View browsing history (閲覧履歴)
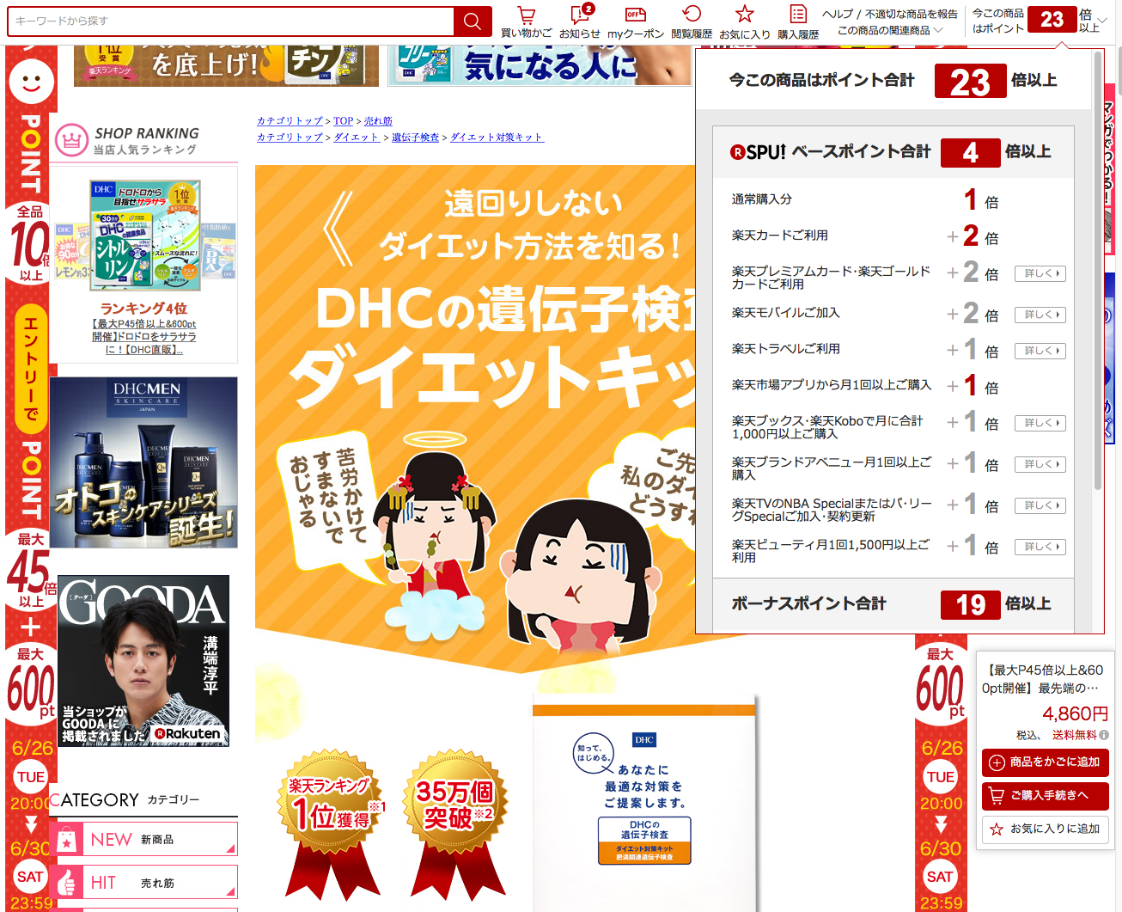 [692, 22]
